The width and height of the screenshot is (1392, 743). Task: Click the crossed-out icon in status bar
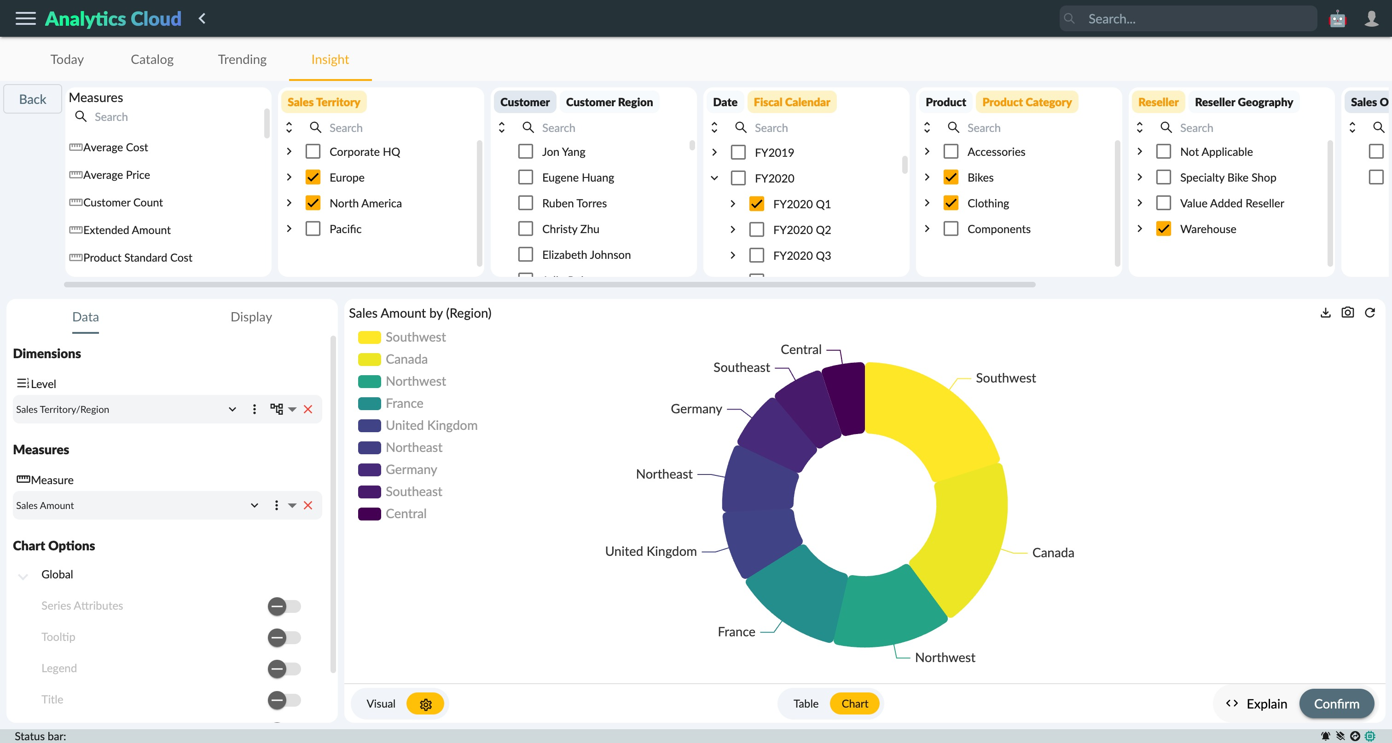[x=1340, y=736]
